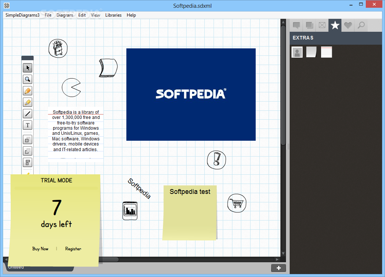The height and width of the screenshot is (277, 385).
Task: Select the burning computer symbol on canvas
Action: pyautogui.click(x=58, y=49)
